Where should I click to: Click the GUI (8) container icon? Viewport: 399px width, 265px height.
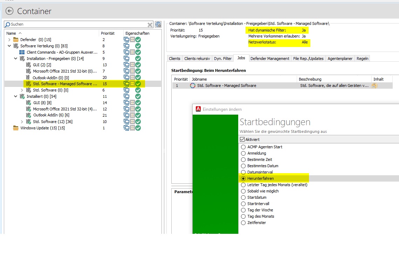[28, 103]
